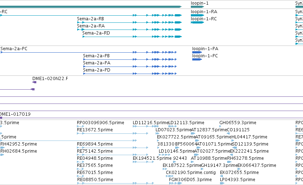The image size is (303, 185).
Task: Click the loopin-1-RA transcript label
Action: [x=204, y=12]
